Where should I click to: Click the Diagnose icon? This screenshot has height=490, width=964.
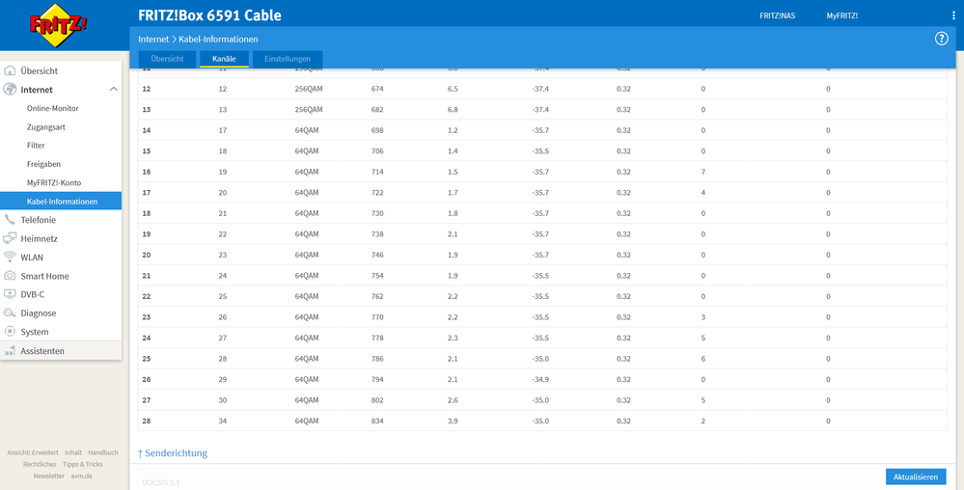pyautogui.click(x=10, y=313)
